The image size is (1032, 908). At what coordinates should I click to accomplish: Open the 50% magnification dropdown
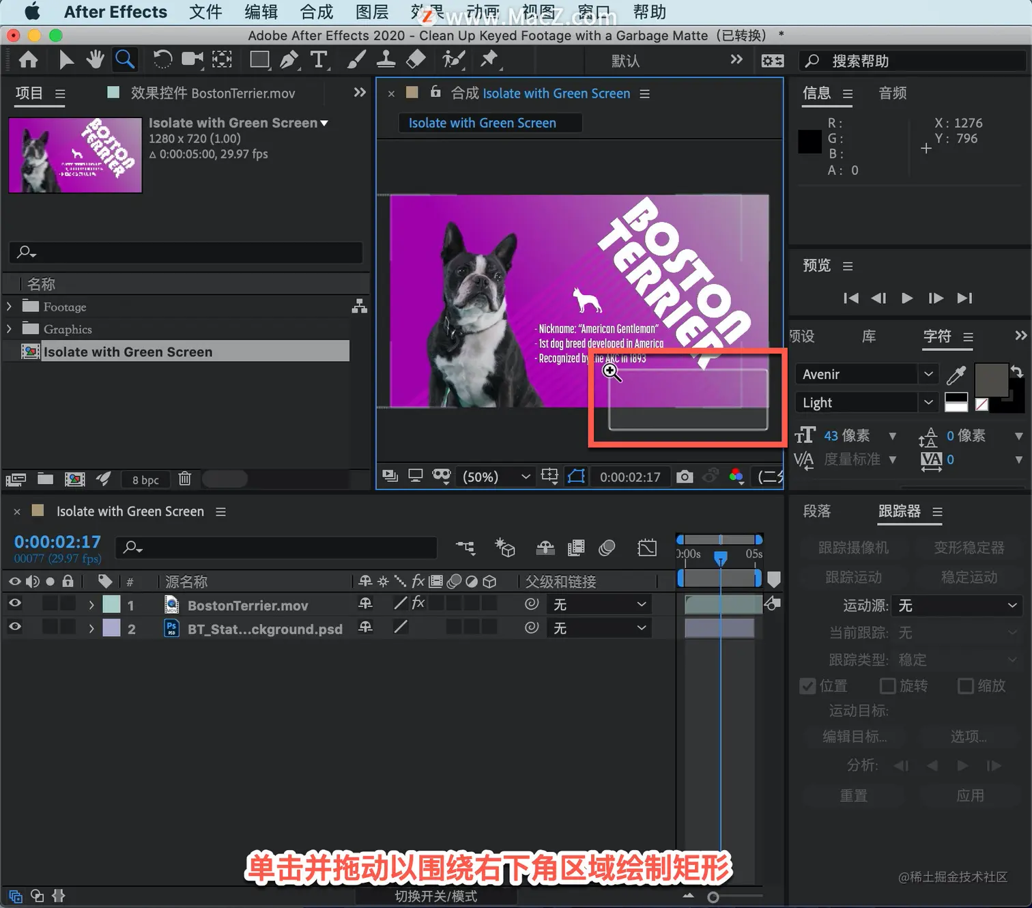point(496,477)
